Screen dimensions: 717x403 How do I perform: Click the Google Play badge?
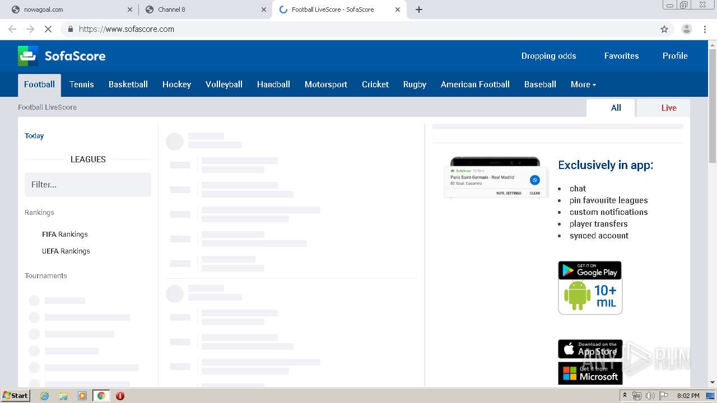coord(590,270)
